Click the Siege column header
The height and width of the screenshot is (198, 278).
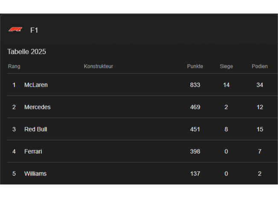coord(226,66)
